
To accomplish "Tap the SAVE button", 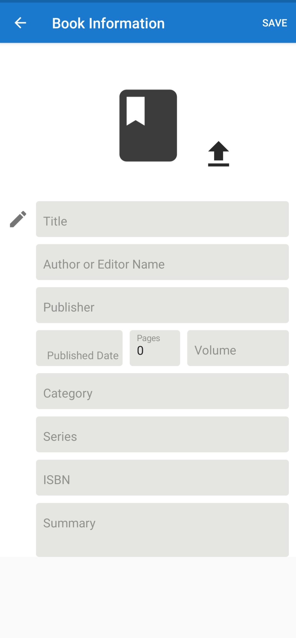I will pyautogui.click(x=275, y=23).
